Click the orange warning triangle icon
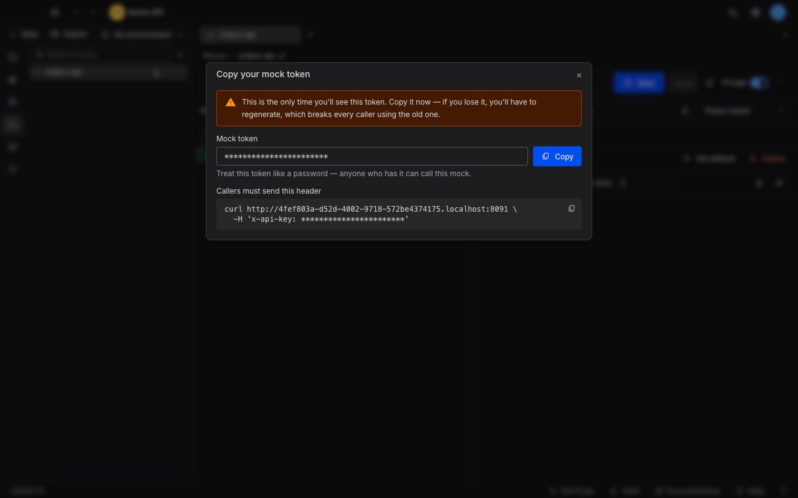798x498 pixels. [231, 102]
